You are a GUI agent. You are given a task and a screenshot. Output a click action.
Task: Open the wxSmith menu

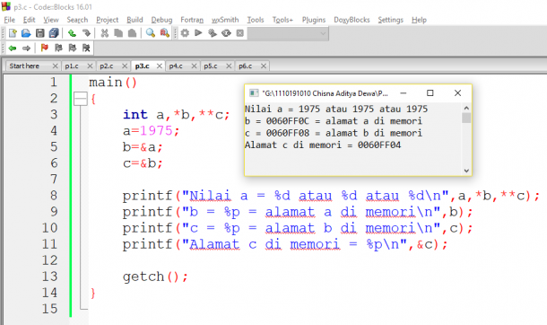point(225,20)
